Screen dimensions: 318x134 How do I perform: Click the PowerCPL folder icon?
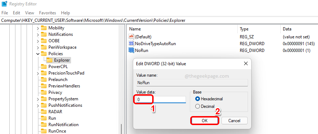click(43, 67)
